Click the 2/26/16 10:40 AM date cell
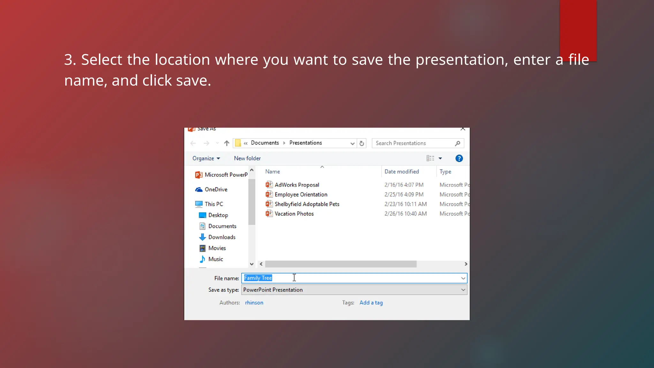Screen dimensions: 654x368 pyautogui.click(x=406, y=214)
